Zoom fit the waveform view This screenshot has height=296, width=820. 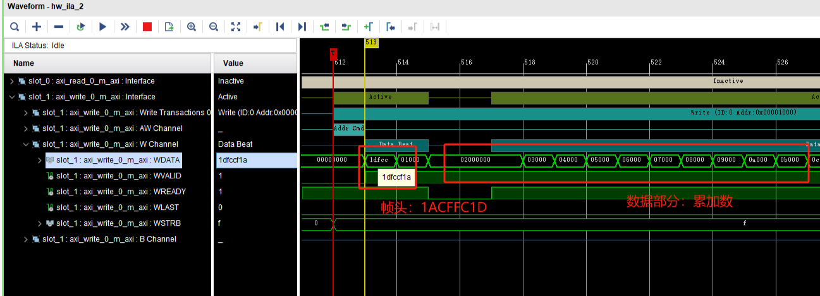(x=236, y=27)
